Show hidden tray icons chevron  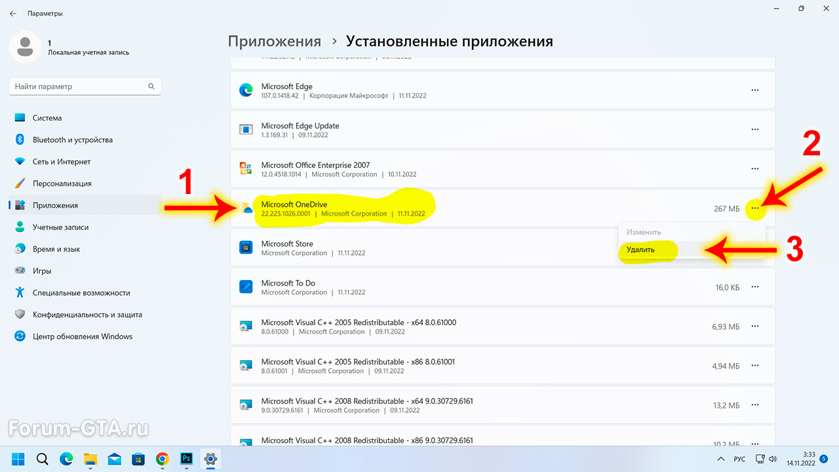(x=721, y=458)
